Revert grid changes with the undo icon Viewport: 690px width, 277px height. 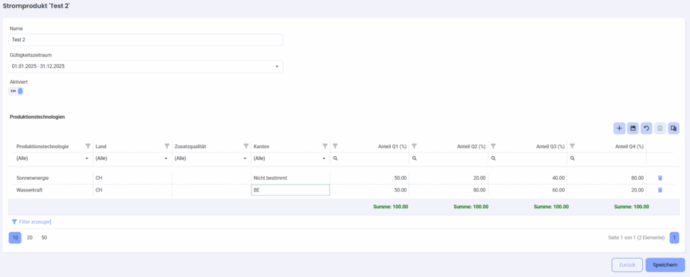(x=646, y=128)
